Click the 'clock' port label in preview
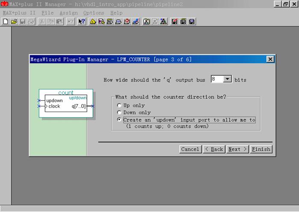The image size is (299, 212). pos(54,106)
